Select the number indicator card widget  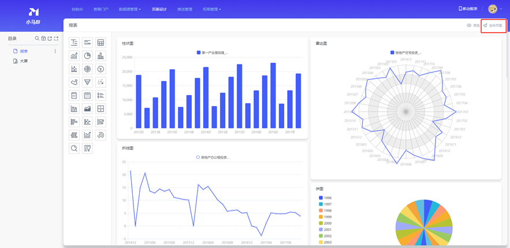click(x=87, y=43)
